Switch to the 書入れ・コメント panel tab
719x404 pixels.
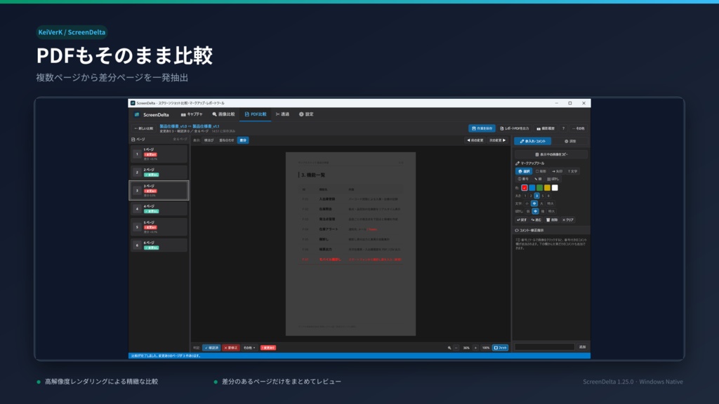pos(532,141)
